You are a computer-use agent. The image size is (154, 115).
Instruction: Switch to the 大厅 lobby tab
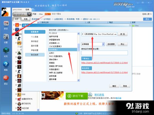[17, 19]
